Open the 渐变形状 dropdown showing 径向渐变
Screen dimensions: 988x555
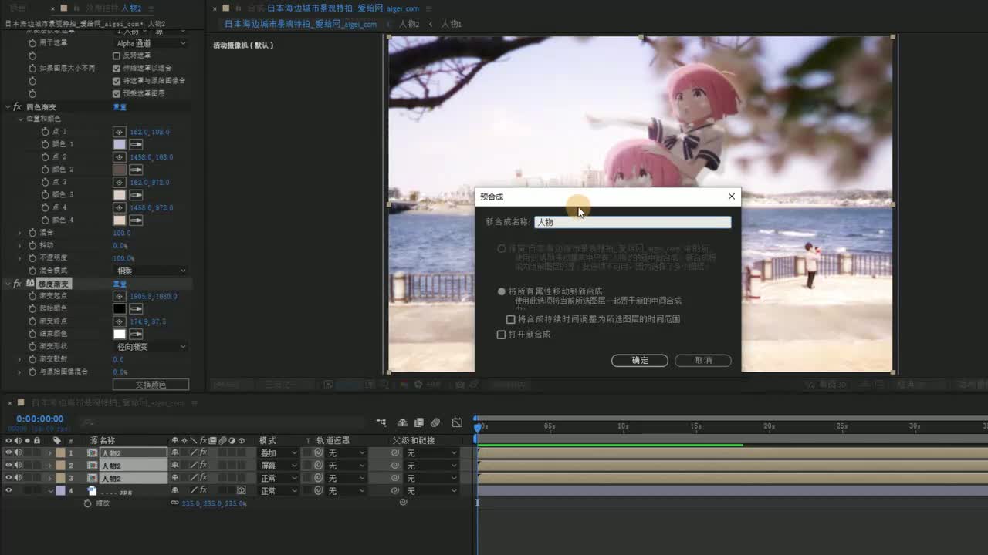click(151, 347)
